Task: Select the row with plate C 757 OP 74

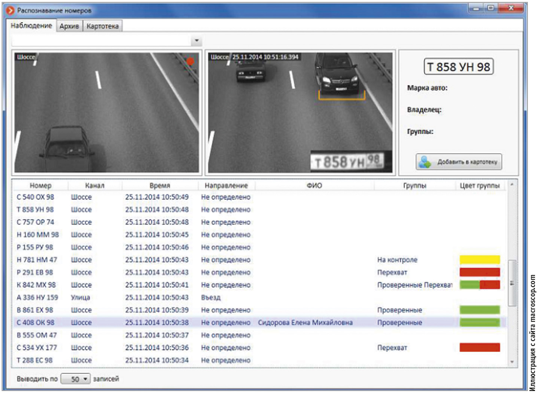Action: pyautogui.click(x=260, y=222)
